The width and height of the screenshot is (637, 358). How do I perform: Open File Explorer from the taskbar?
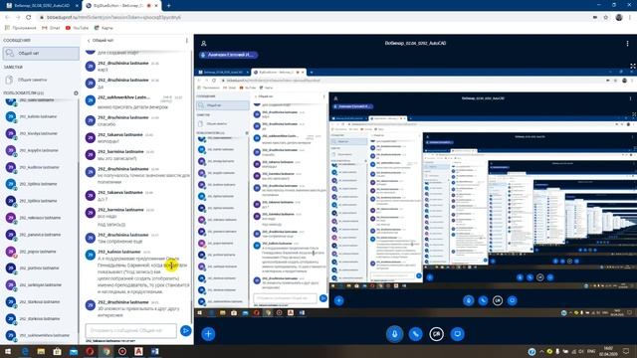coord(41,351)
